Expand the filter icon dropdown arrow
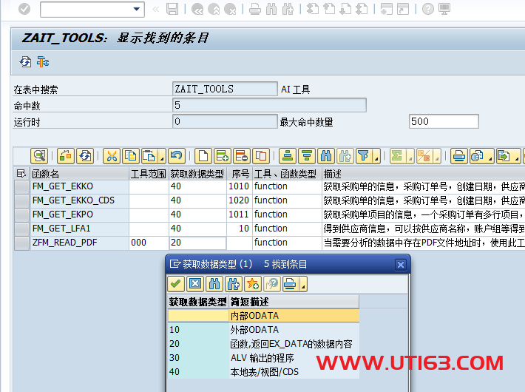The height and width of the screenshot is (392, 525). (x=375, y=158)
